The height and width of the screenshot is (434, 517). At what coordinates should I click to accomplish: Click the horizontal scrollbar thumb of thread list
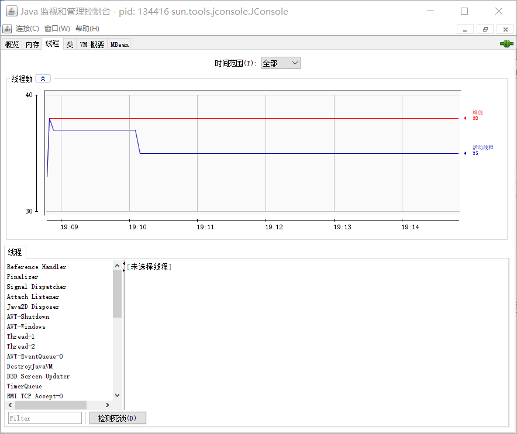click(x=51, y=405)
